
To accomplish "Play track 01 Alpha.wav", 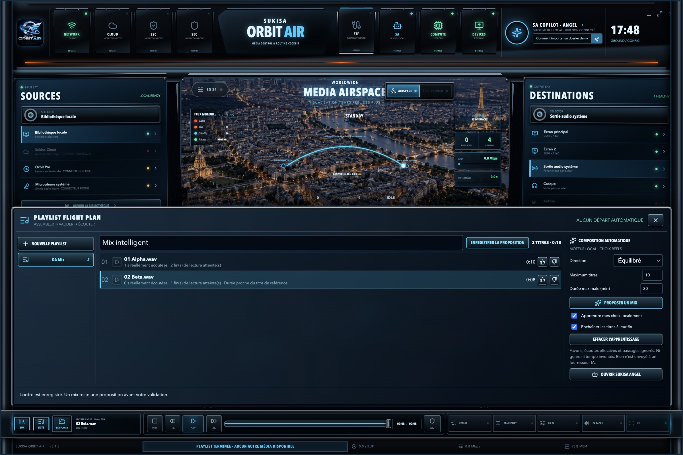I will pyautogui.click(x=117, y=262).
